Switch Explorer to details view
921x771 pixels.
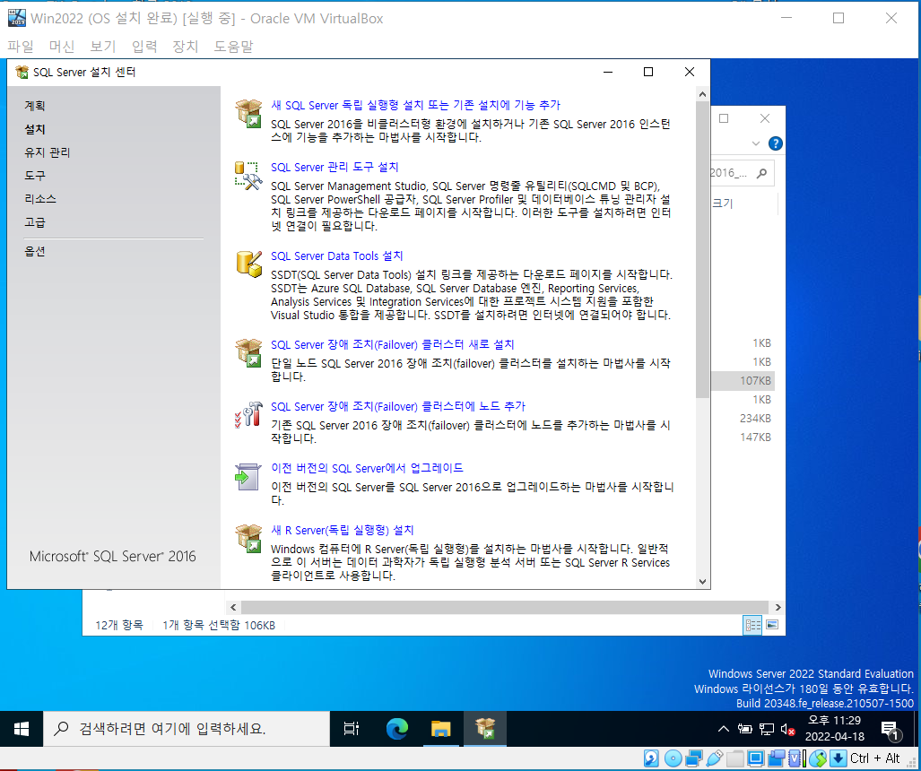click(752, 625)
